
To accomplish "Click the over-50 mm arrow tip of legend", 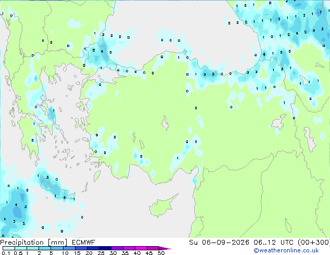I will 165,248.
